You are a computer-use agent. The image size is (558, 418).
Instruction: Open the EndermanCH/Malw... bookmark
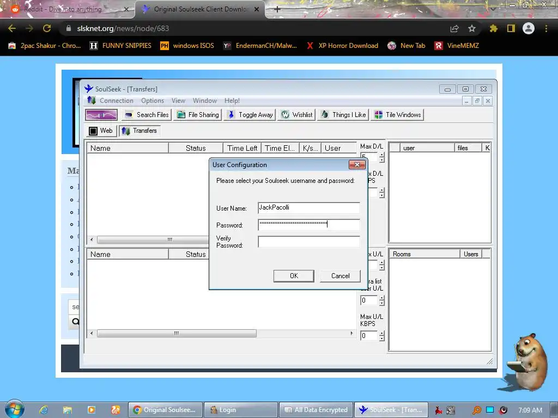(260, 46)
